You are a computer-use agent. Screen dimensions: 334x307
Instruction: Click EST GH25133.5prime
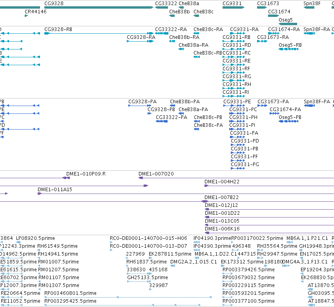(x=139, y=281)
